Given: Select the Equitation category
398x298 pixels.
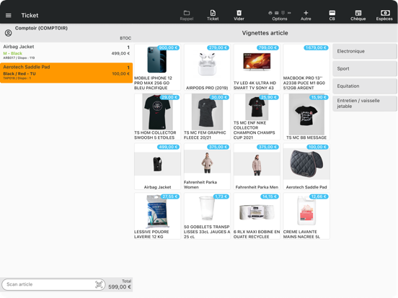Looking at the screenshot, I should 365,86.
